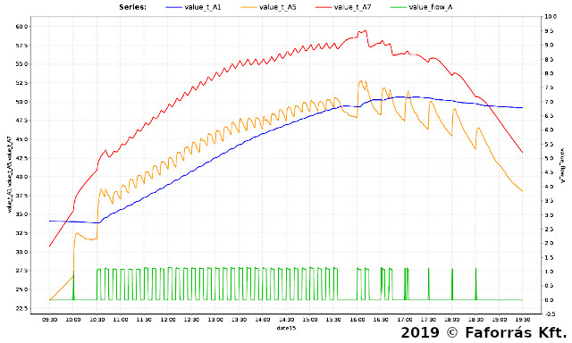The width and height of the screenshot is (572, 343).
Task: Click the 7.0 label on the right flow axis
Action: pyautogui.click(x=550, y=102)
